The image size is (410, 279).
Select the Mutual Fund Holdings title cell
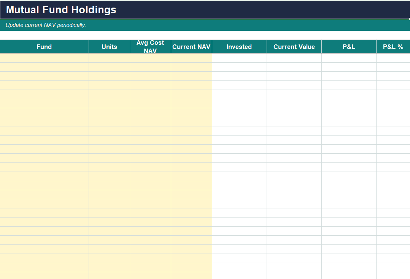pyautogui.click(x=205, y=9)
